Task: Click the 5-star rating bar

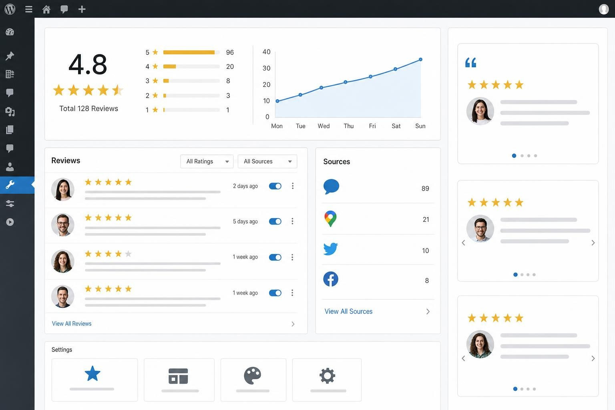Action: [x=191, y=52]
